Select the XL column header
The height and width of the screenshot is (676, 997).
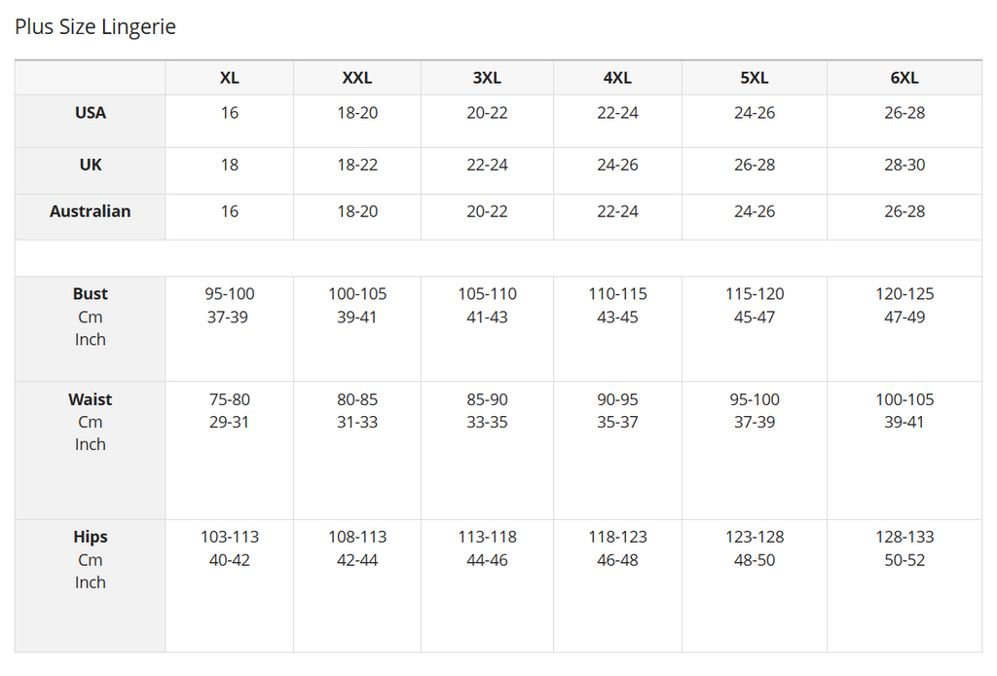(230, 78)
